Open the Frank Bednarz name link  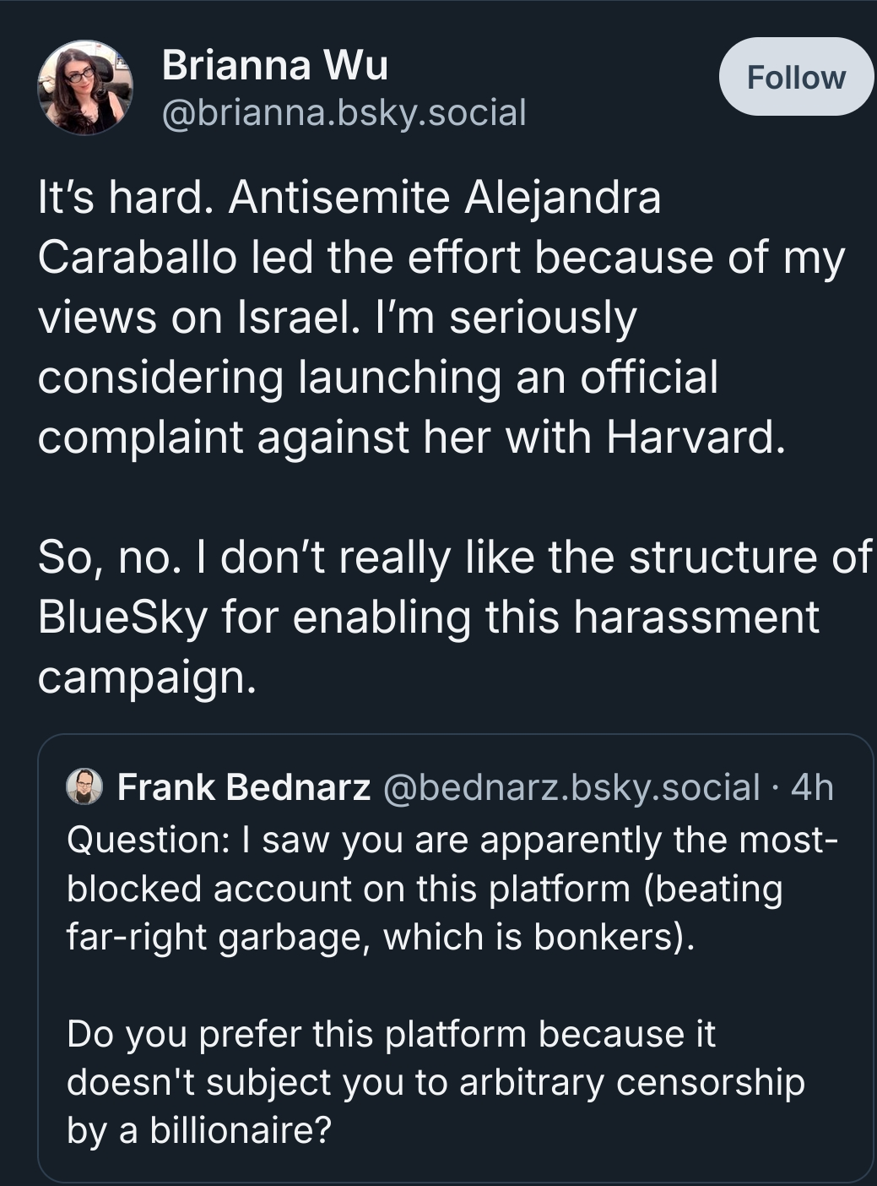[244, 786]
